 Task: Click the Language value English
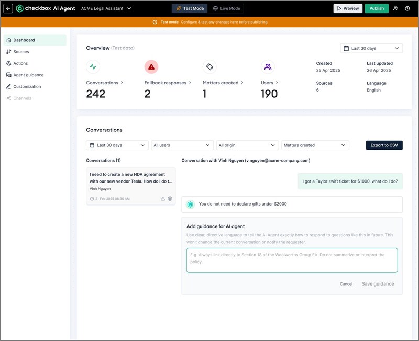tap(373, 90)
